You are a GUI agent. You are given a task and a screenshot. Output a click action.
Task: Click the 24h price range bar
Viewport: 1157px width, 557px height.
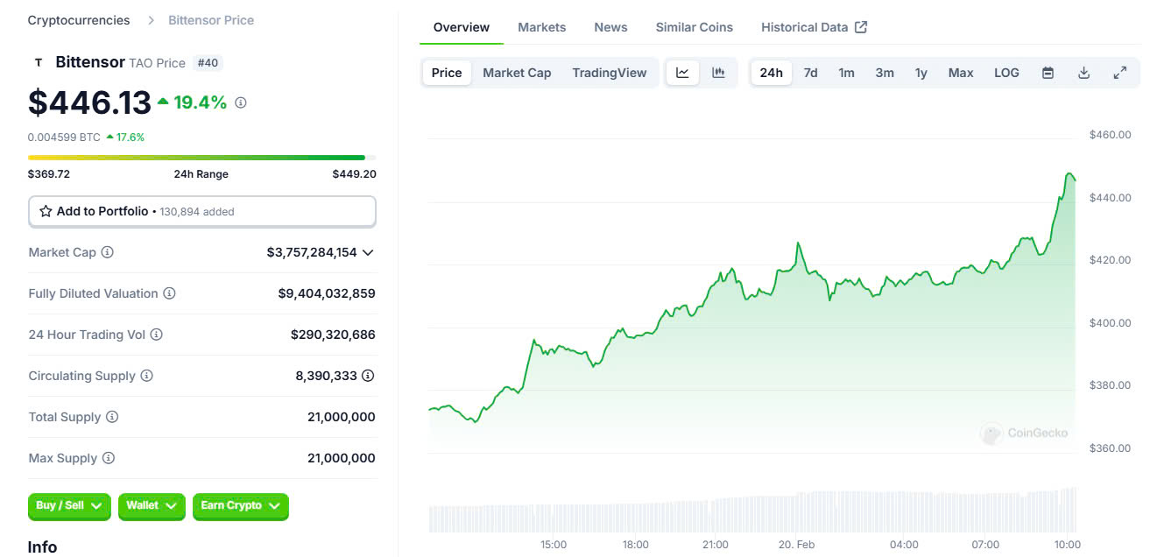pyautogui.click(x=196, y=158)
